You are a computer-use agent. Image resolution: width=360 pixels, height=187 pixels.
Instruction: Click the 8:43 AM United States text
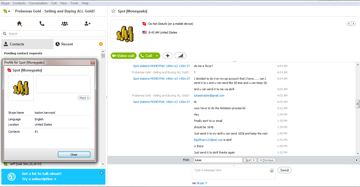(163, 32)
